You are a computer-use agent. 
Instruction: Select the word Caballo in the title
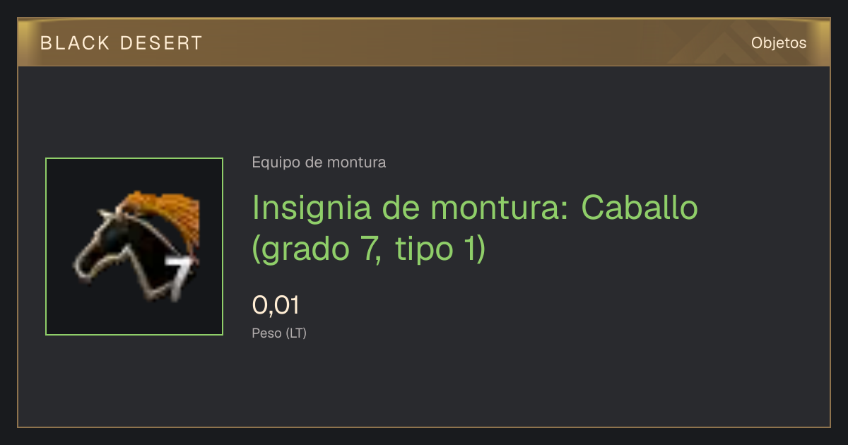click(x=640, y=207)
